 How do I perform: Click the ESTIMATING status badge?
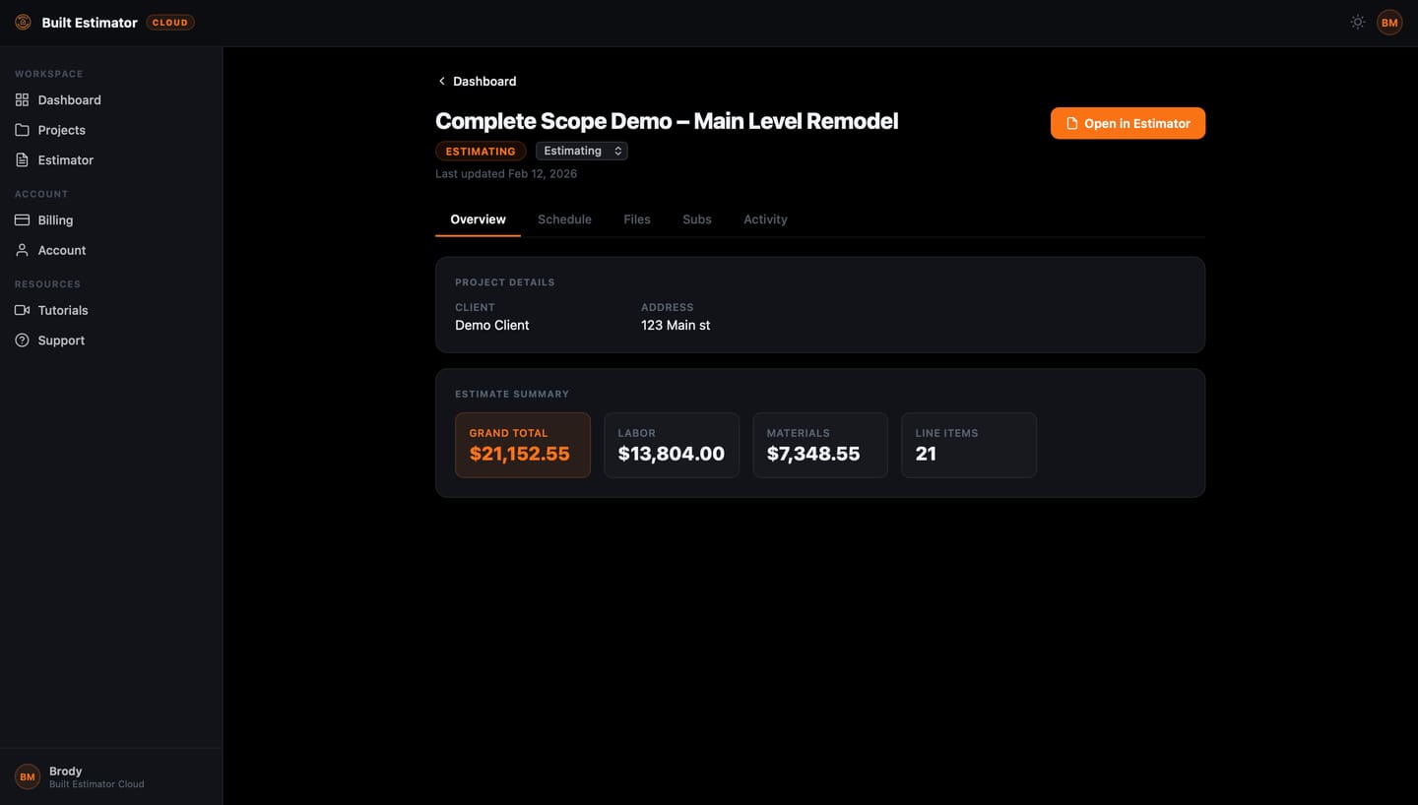click(x=481, y=152)
